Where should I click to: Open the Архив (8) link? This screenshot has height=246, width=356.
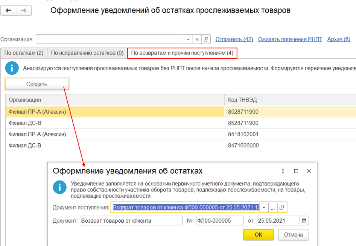coord(339,39)
